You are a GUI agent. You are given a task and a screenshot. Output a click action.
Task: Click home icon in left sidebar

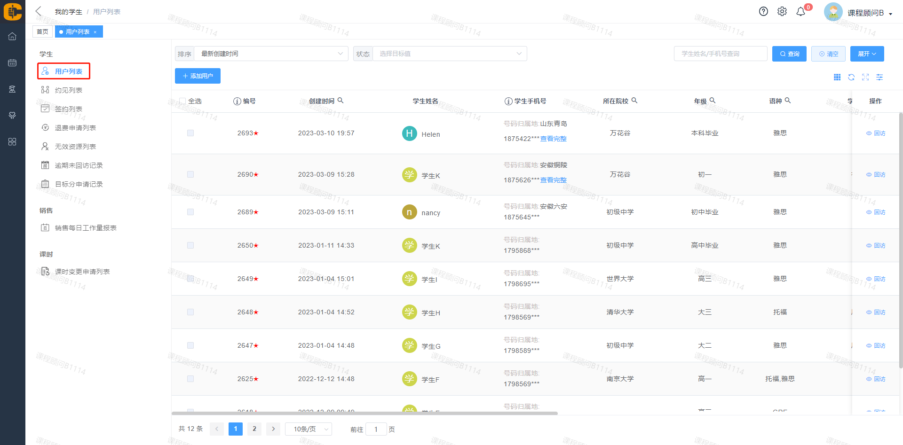tap(12, 36)
